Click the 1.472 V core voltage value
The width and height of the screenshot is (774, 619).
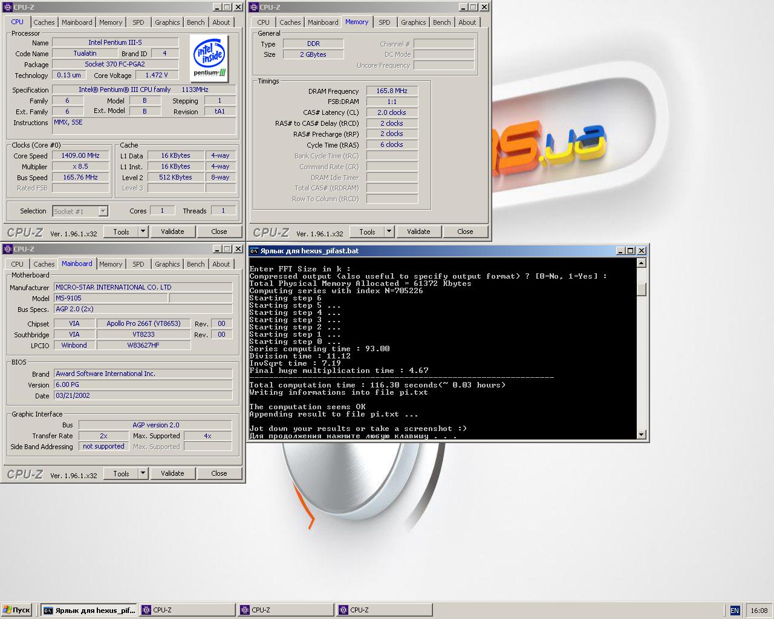(157, 75)
